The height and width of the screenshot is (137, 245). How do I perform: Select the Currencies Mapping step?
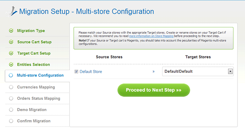tap(36, 87)
